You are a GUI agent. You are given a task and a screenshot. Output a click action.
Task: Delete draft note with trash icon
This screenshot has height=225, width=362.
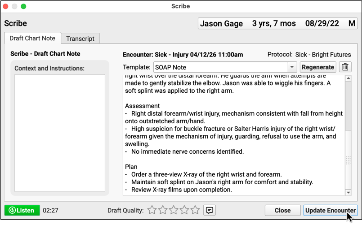tap(345, 67)
